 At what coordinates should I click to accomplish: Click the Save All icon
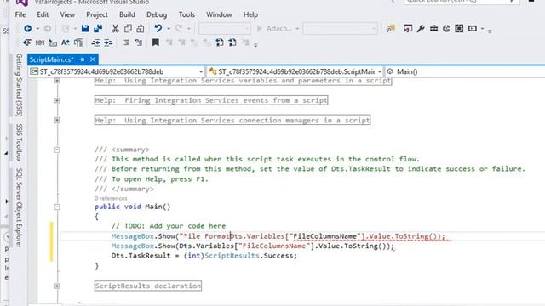[98, 28]
